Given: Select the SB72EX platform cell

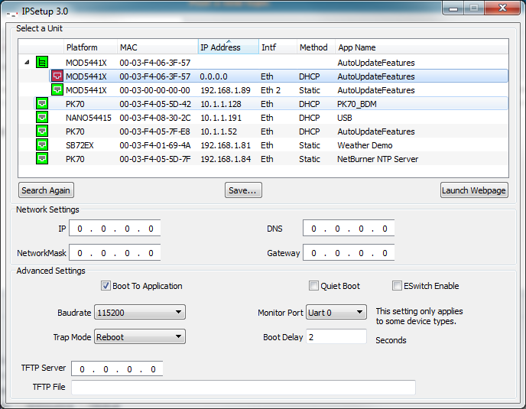Looking at the screenshot, I should (80, 145).
